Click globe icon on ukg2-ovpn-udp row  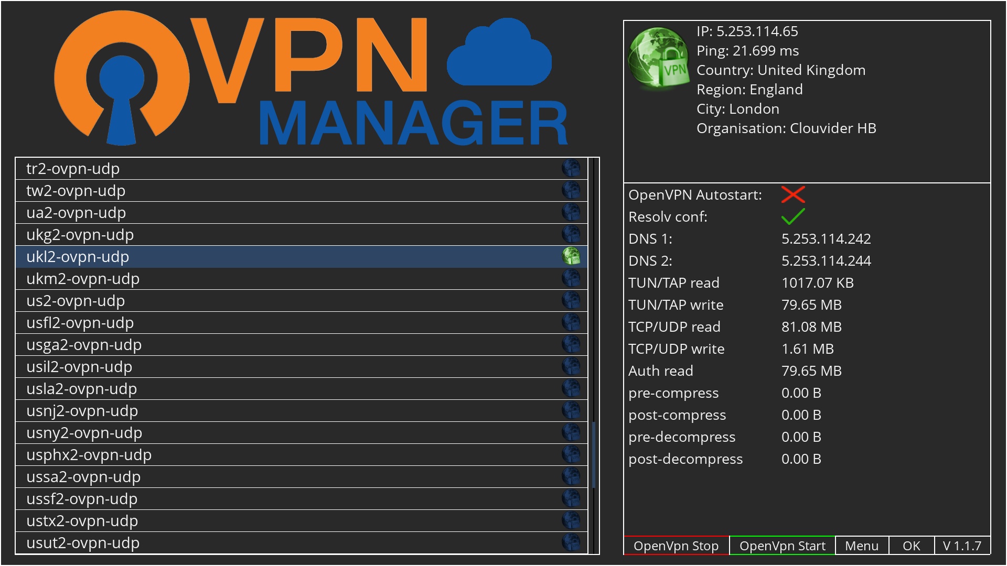point(571,234)
